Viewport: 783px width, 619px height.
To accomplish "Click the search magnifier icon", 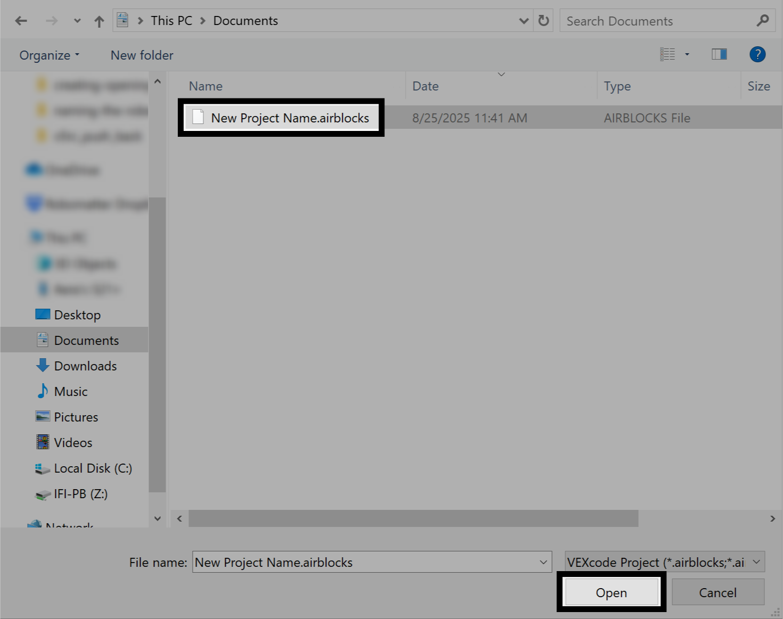I will 762,20.
